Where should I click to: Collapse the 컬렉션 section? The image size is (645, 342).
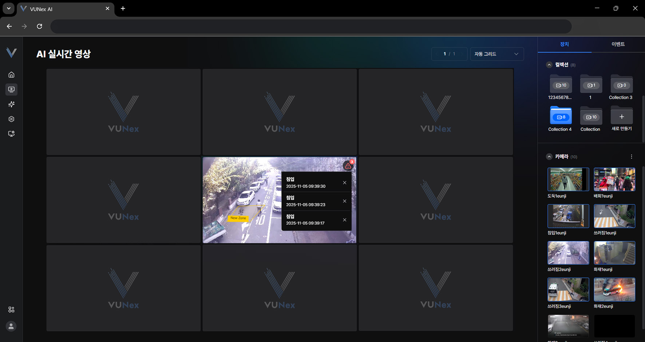coord(549,65)
